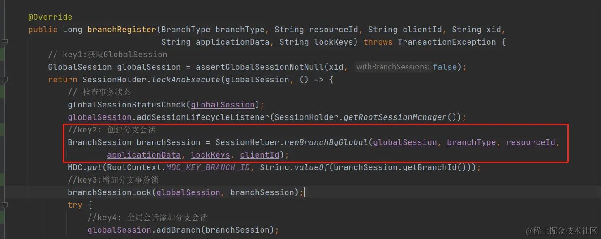The width and height of the screenshot is (601, 239).
Task: Click the underlined resourceId argument
Action: (x=531, y=142)
